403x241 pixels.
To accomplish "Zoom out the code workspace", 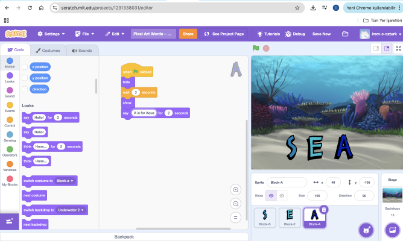I will [235, 204].
